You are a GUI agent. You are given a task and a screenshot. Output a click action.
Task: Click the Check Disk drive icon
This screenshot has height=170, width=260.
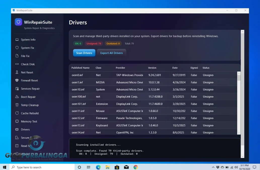tap(17, 64)
